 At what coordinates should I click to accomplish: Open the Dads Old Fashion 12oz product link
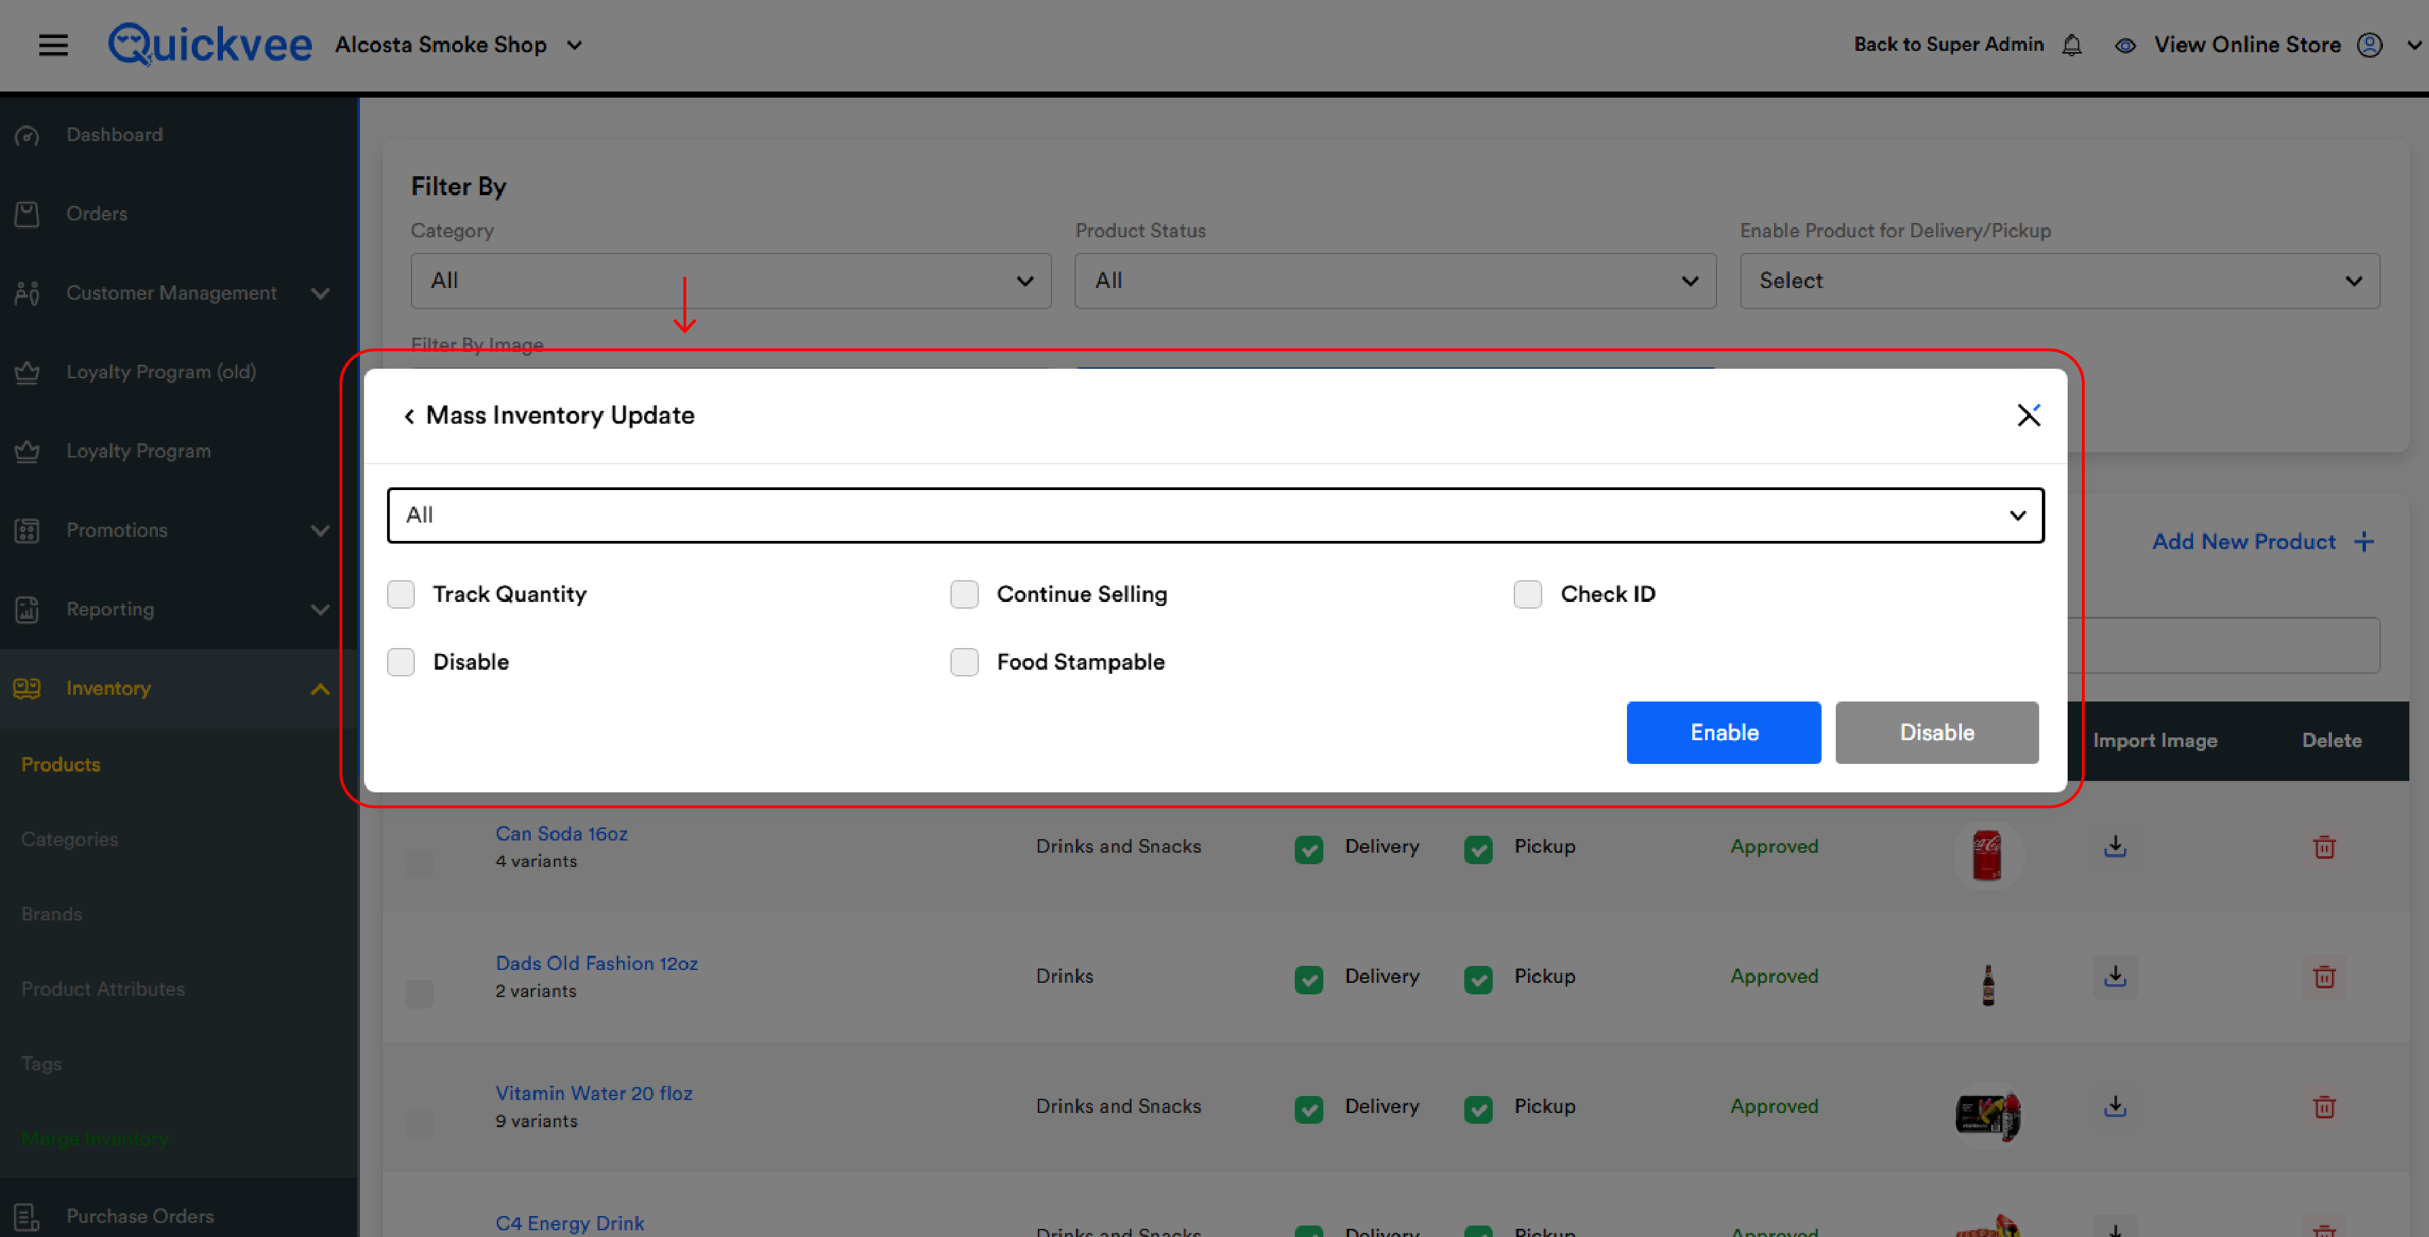pyautogui.click(x=596, y=964)
